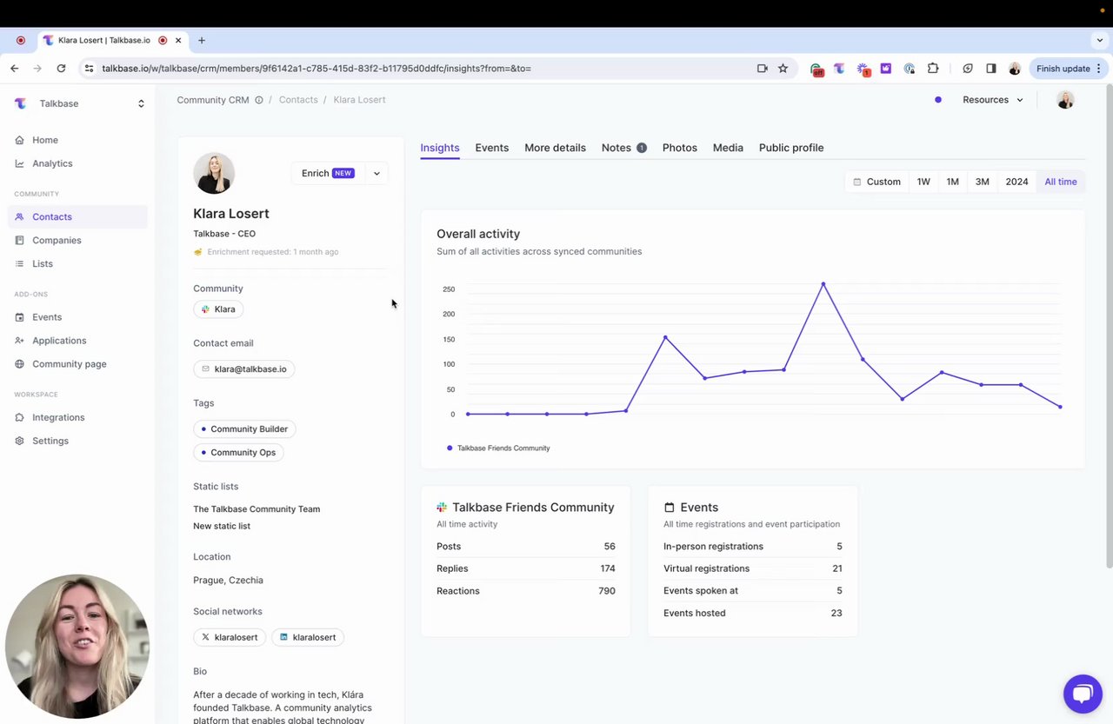Go back with the browser back arrow
Screen dimensions: 1113x724
tap(15, 68)
